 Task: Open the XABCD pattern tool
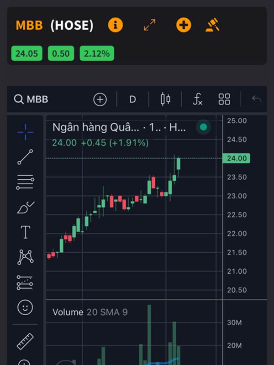click(26, 257)
